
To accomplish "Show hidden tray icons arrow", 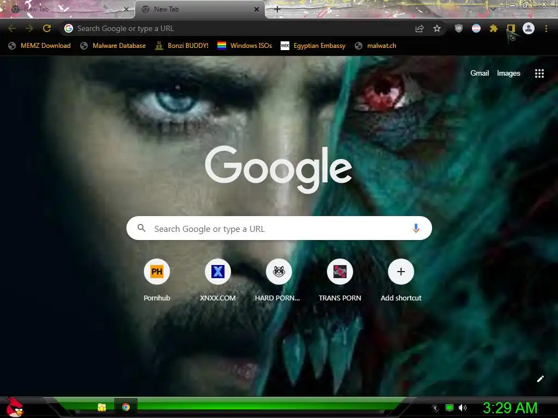I will (435, 408).
